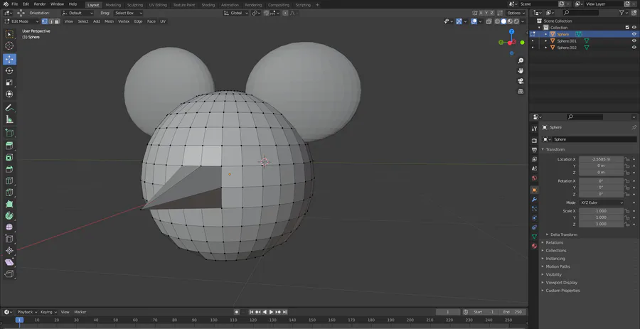Screen dimensions: 640x329
Task: Open the World properties tab
Action: tap(534, 178)
